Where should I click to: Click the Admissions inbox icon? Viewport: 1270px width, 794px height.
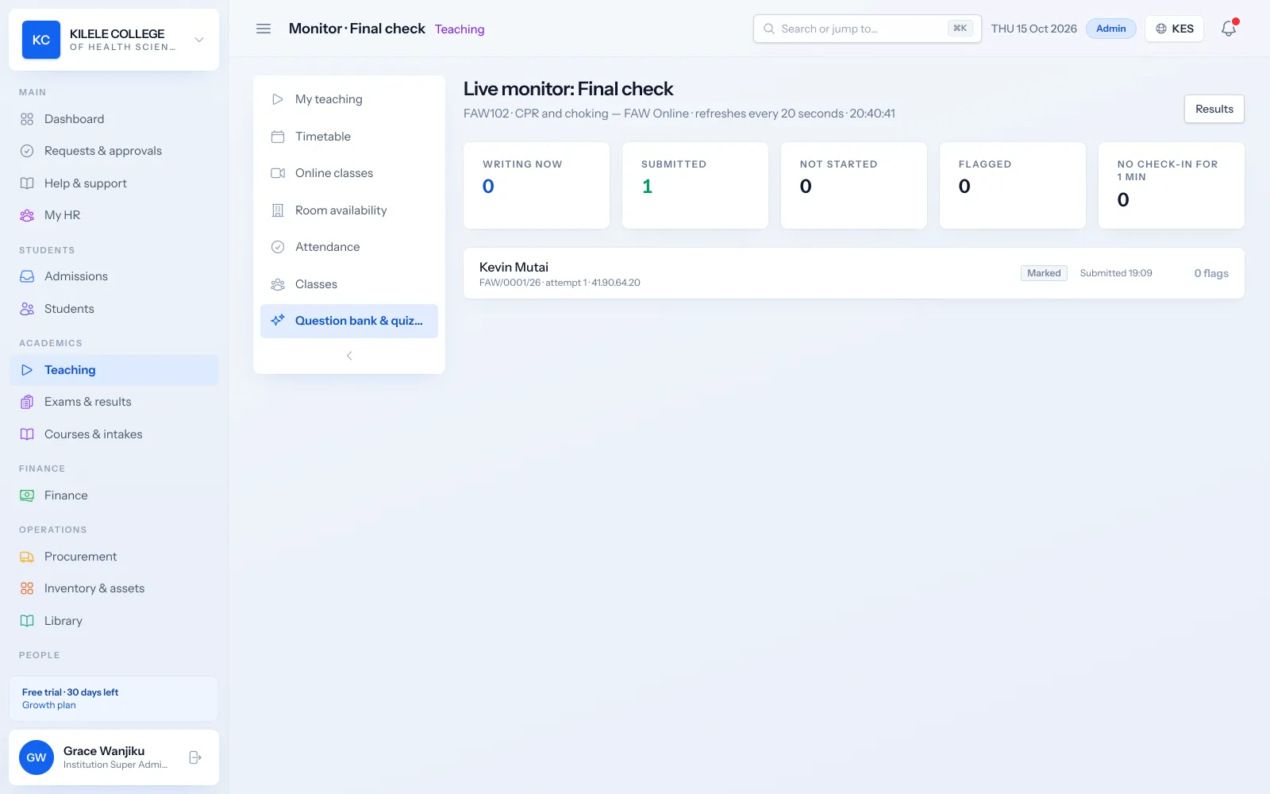coord(27,276)
